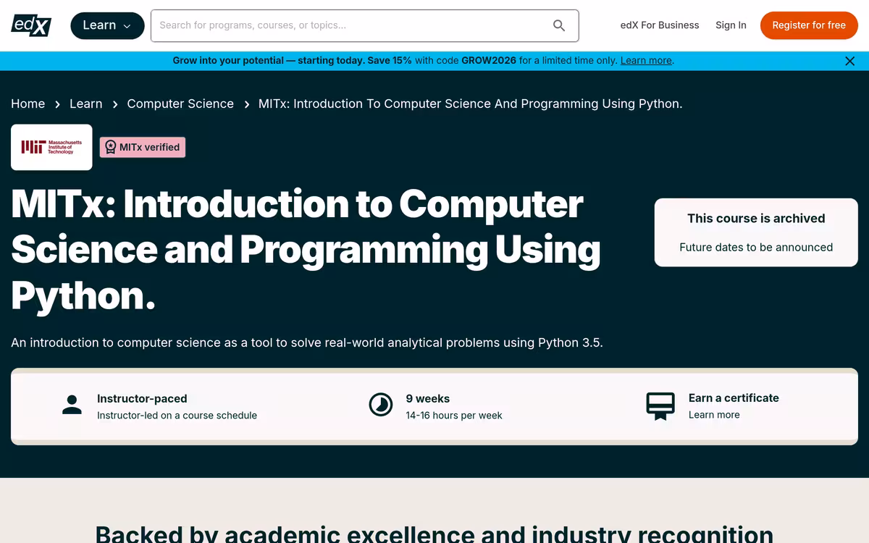Click the MIT logo thumbnail

(x=51, y=147)
